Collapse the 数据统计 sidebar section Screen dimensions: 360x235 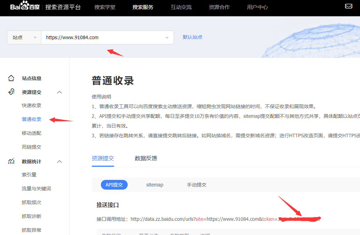[x=59, y=162]
